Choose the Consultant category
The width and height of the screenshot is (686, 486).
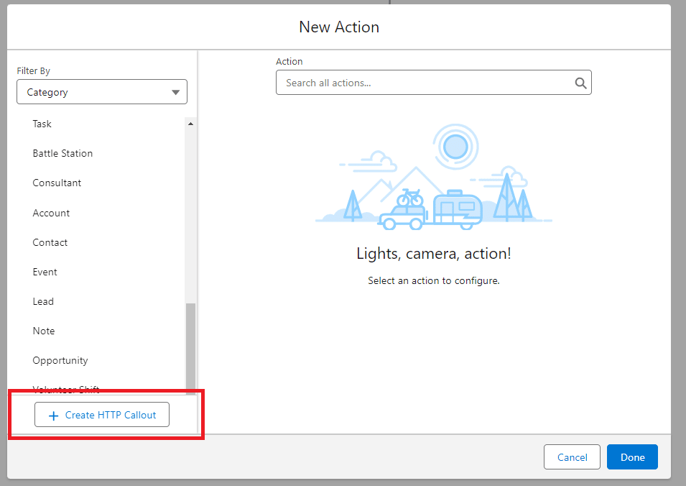coord(57,183)
